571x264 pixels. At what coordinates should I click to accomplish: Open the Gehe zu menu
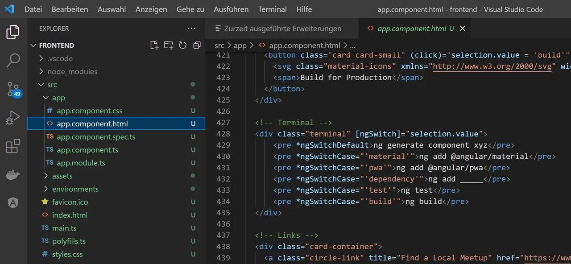(190, 9)
